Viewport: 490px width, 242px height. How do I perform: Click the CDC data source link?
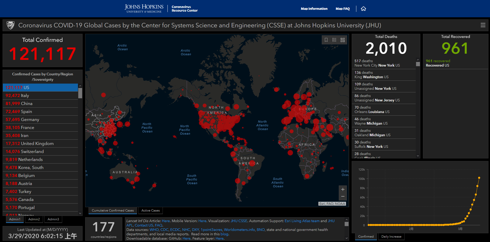pos(164,230)
